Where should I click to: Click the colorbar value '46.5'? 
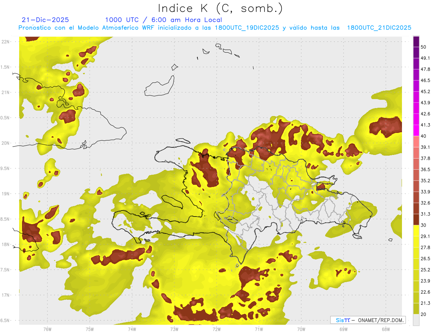click(x=426, y=80)
